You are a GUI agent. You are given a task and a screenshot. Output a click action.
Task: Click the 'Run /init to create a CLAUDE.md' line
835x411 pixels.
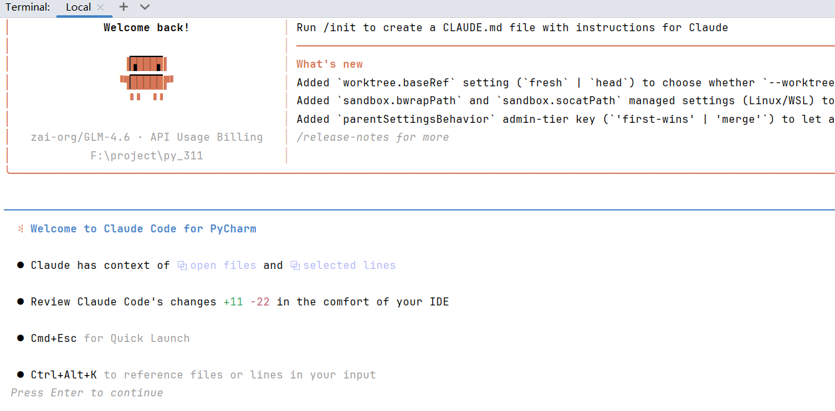[x=512, y=28]
